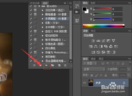Toggle the checkmark for 木质画框 - 50 像素 action
Image resolution: width=132 pixels, height=96 pixels.
click(31, 19)
